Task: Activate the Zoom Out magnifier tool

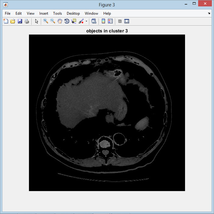Action: click(53, 21)
